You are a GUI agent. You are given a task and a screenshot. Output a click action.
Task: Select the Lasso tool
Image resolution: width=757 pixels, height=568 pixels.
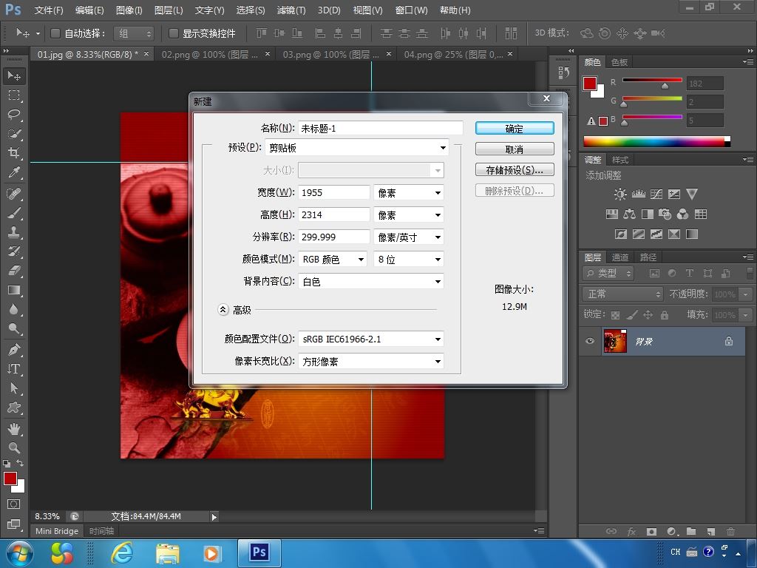tap(14, 115)
